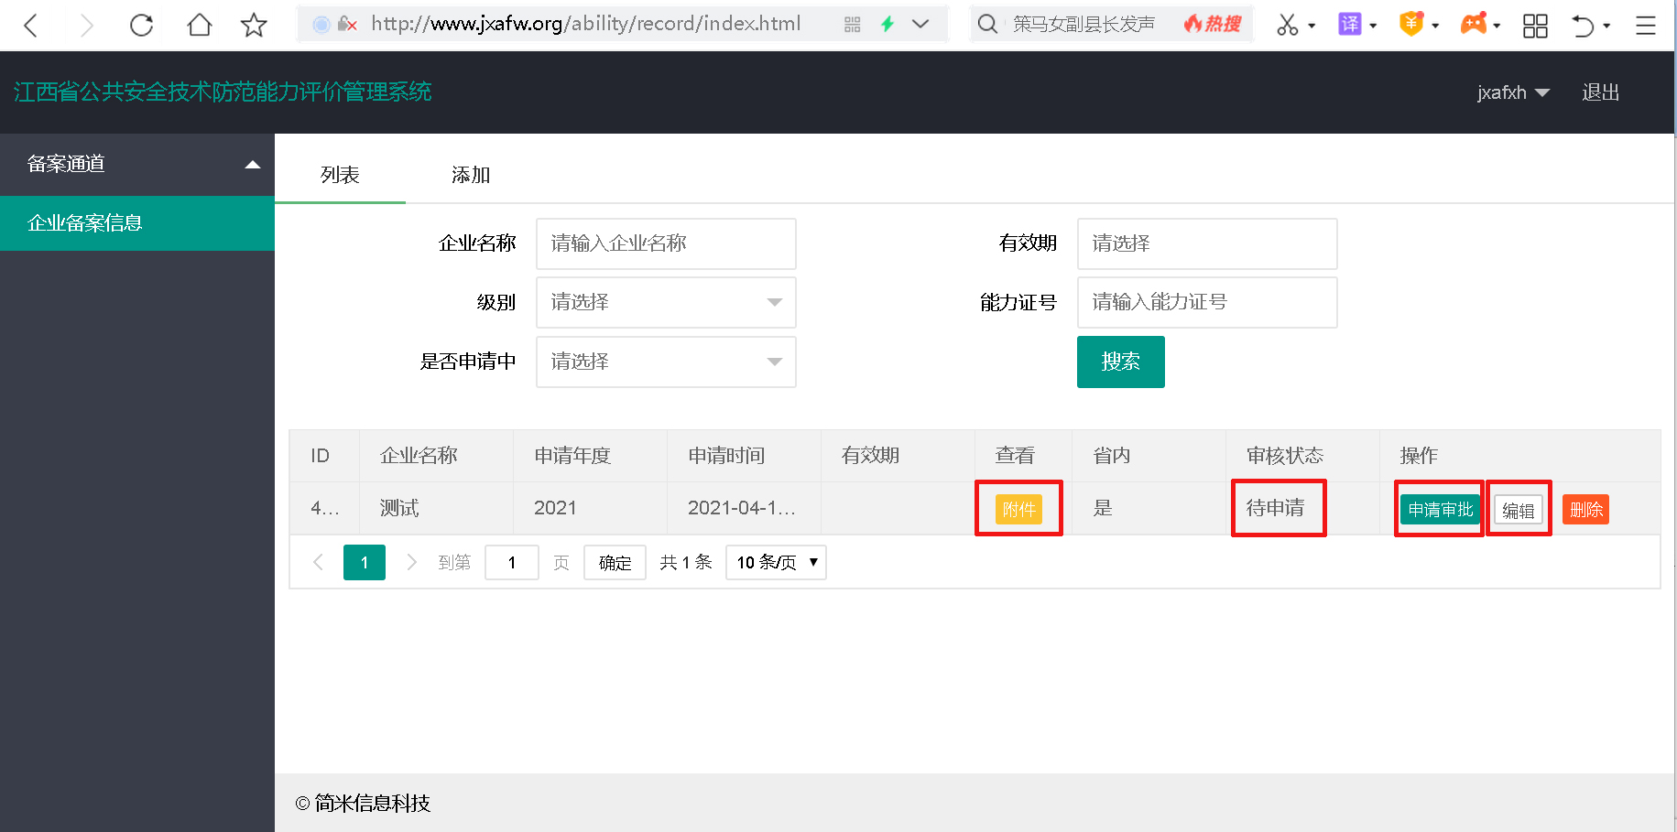Viewport: 1677px width, 832px height.
Task: Click the search magnifier icon
Action: click(x=986, y=25)
